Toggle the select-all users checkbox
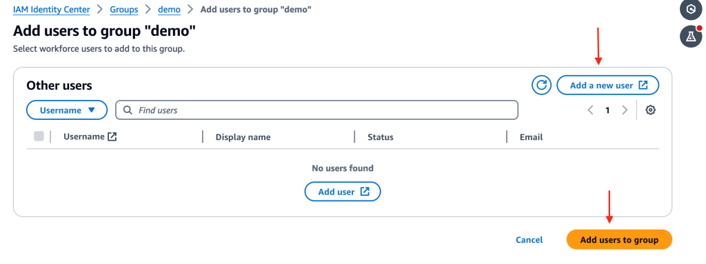The width and height of the screenshot is (706, 264). click(39, 136)
